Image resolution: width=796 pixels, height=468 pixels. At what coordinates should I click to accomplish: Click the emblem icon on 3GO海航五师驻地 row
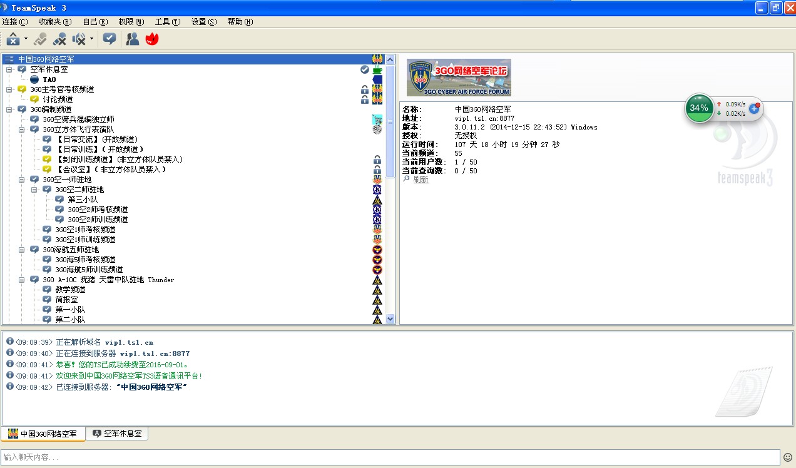[377, 250]
